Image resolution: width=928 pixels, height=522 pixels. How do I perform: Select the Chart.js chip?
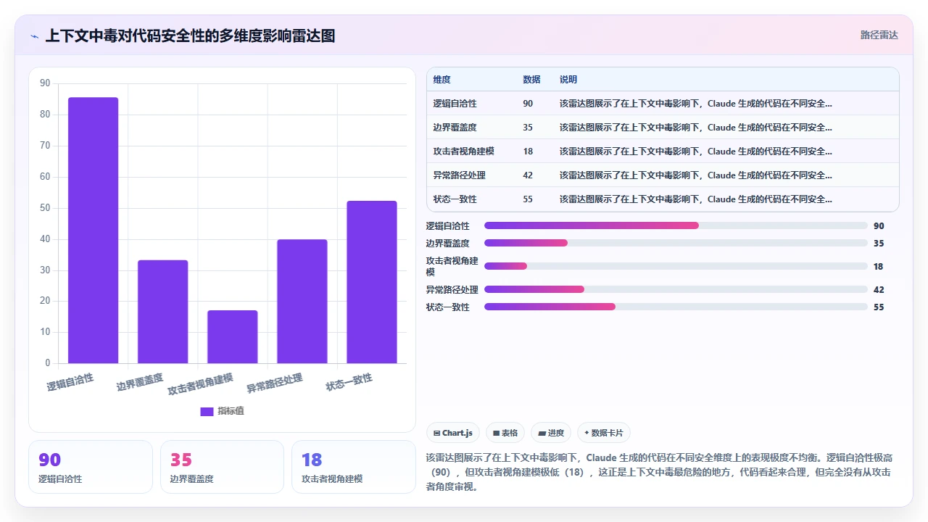coord(453,433)
